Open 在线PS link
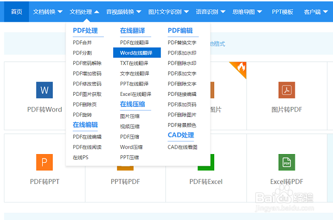The height and width of the screenshot is (220, 333). (80, 157)
